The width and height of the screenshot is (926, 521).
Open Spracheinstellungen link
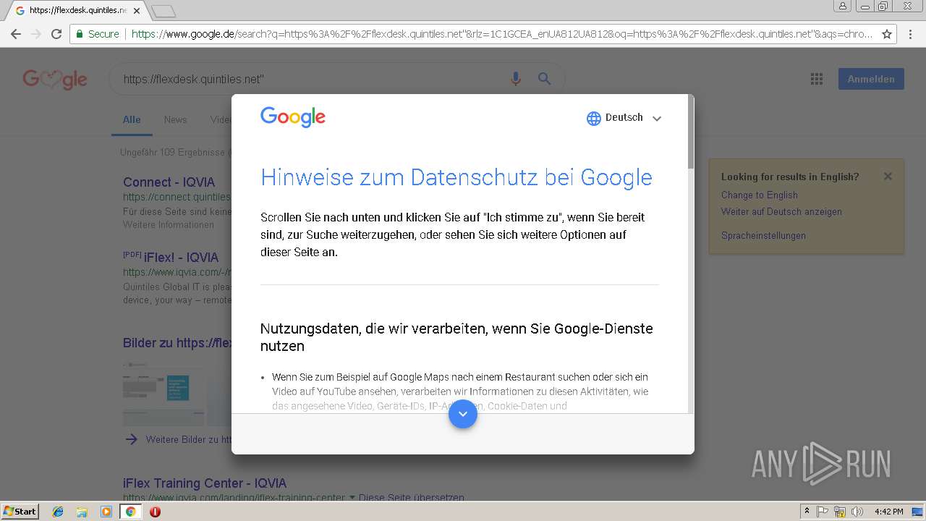pos(763,235)
